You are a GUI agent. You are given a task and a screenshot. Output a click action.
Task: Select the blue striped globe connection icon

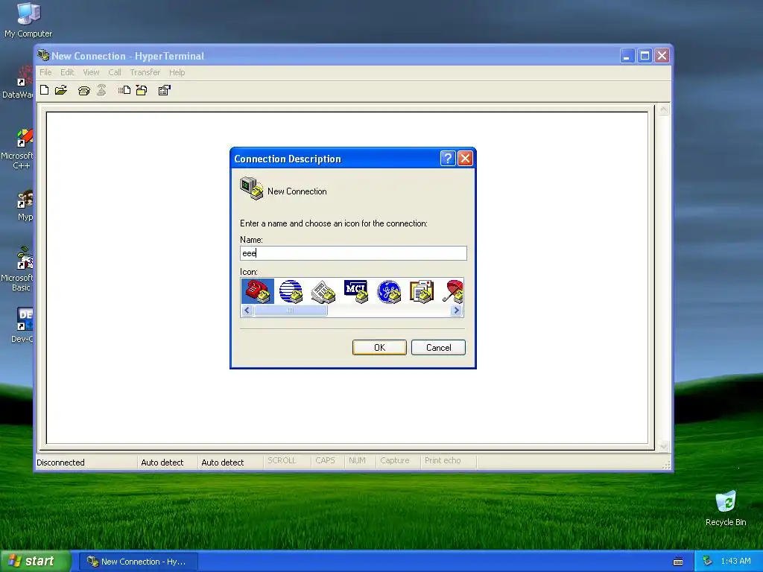tap(291, 291)
